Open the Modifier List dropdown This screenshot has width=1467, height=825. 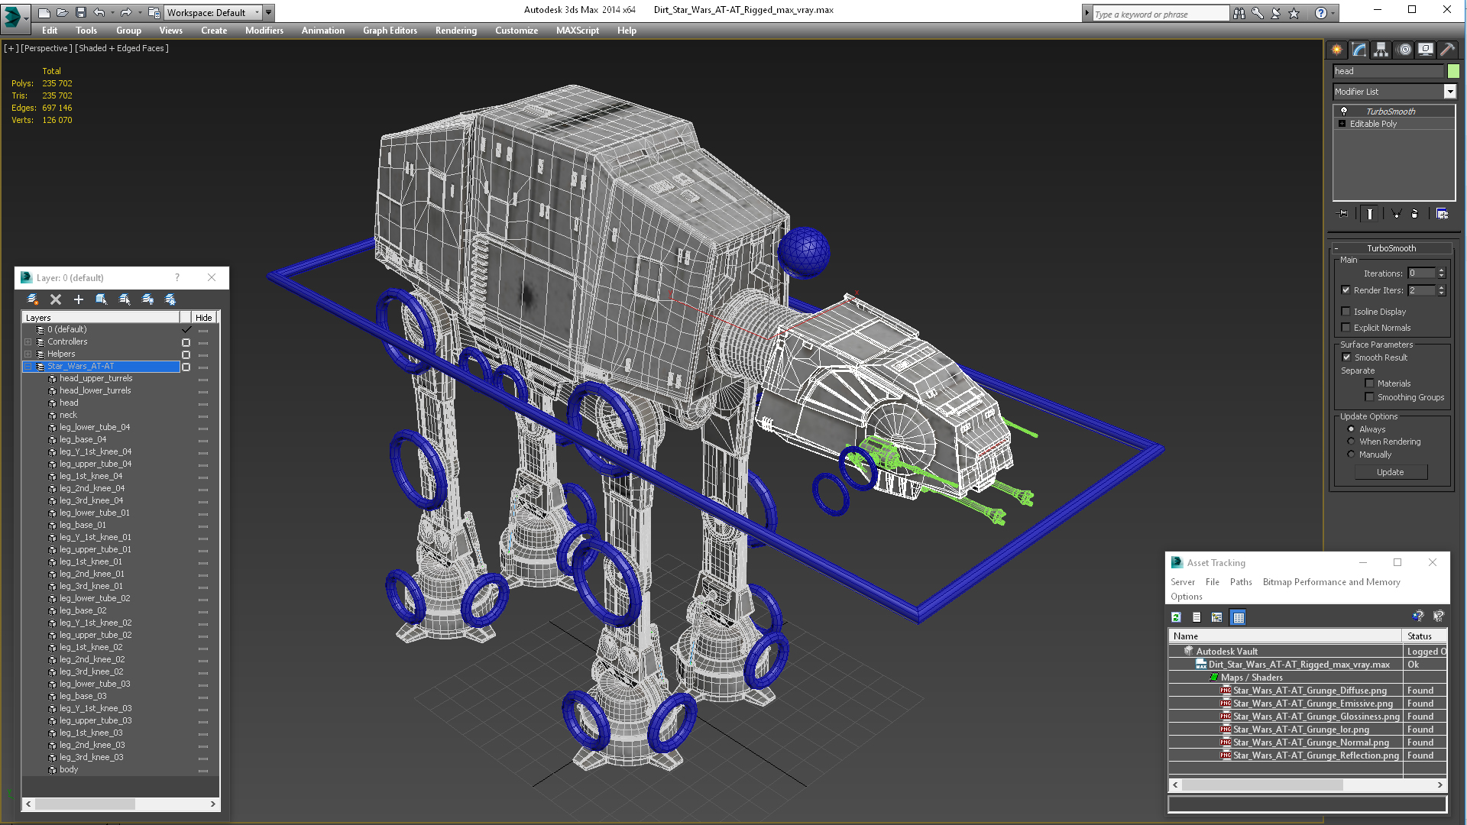pos(1449,92)
